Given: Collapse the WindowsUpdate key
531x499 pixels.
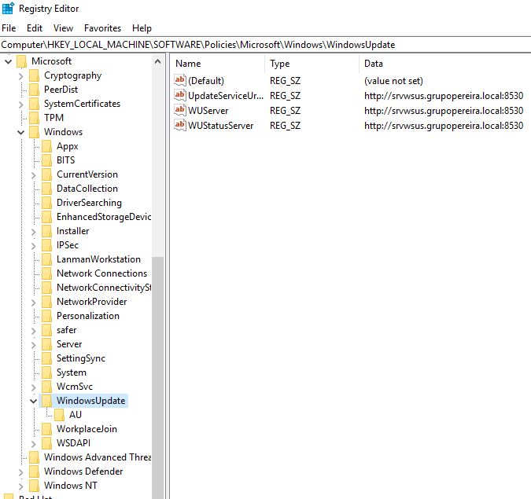Looking at the screenshot, I should coord(34,402).
